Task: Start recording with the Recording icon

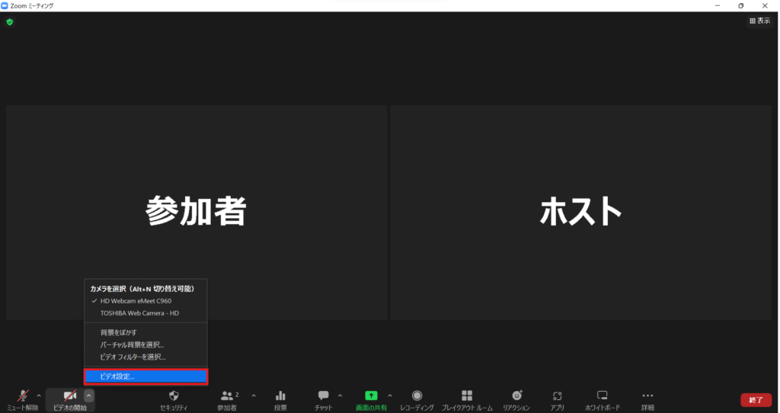Action: [x=417, y=396]
